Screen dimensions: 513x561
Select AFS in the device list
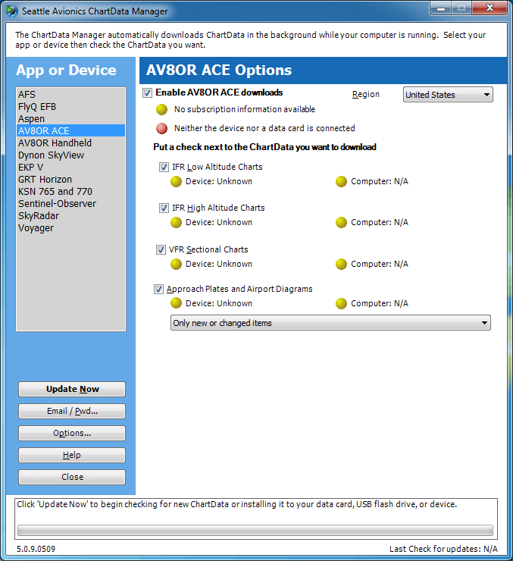tap(70, 95)
